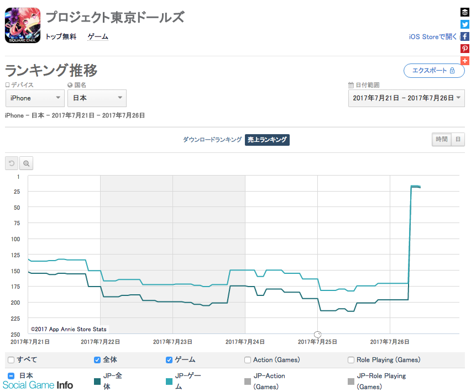Switch chart granularity to 日
The width and height of the screenshot is (471, 392).
click(x=458, y=139)
